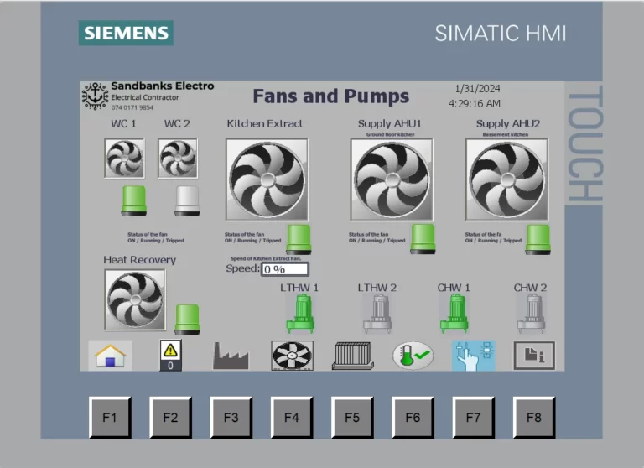Open the Home screen icon
The height and width of the screenshot is (468, 644).
pyautogui.click(x=110, y=355)
